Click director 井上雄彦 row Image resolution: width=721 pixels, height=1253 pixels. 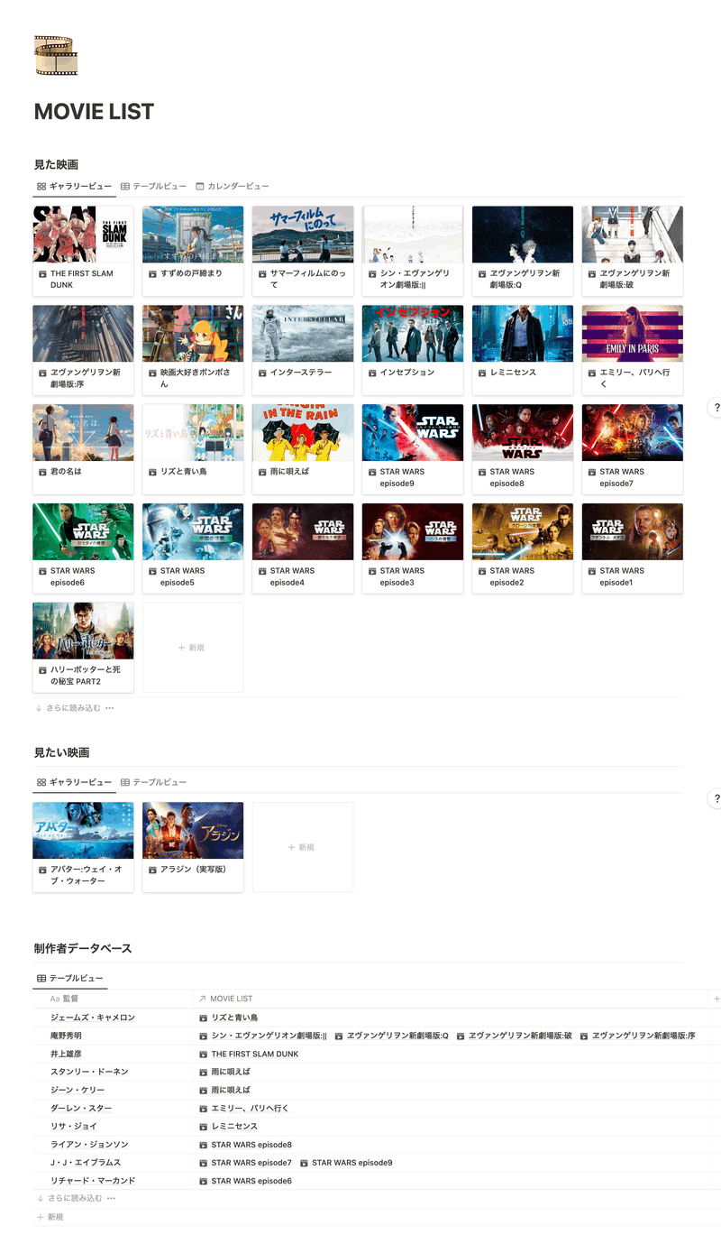coord(66,1054)
